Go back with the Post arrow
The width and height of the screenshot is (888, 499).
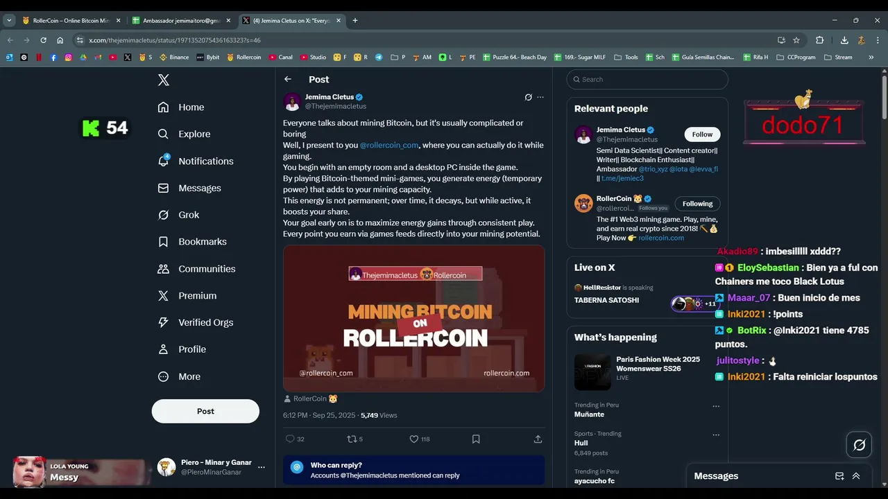(x=288, y=79)
